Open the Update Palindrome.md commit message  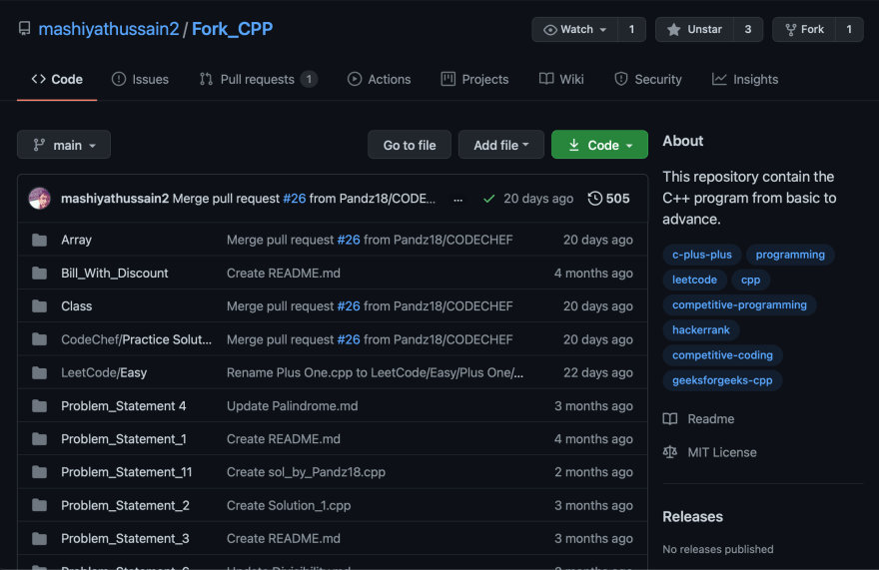(x=292, y=405)
